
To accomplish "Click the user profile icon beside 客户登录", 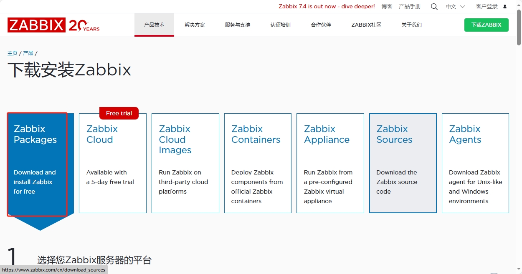I will pyautogui.click(x=505, y=7).
